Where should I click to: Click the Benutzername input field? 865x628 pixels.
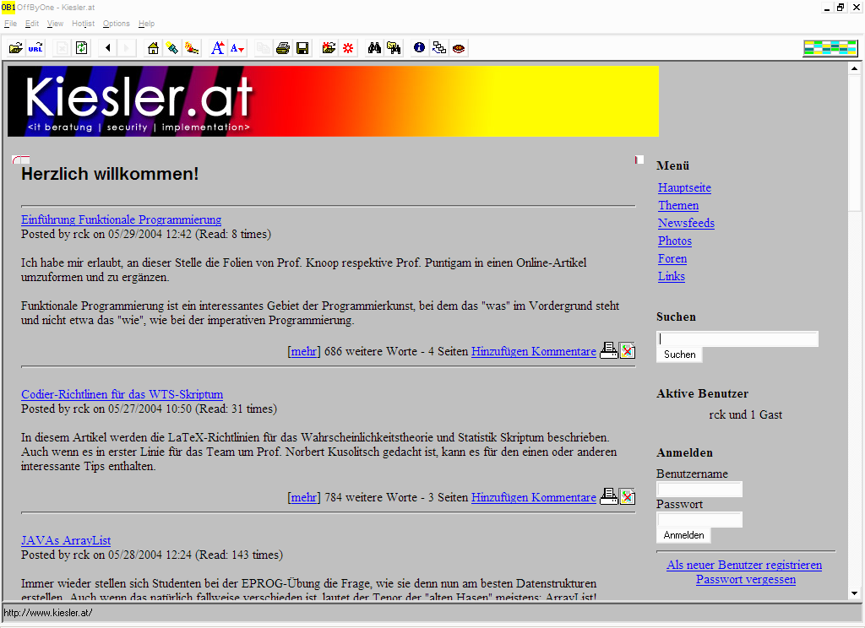tap(699, 490)
